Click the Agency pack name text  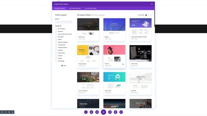click(107, 37)
